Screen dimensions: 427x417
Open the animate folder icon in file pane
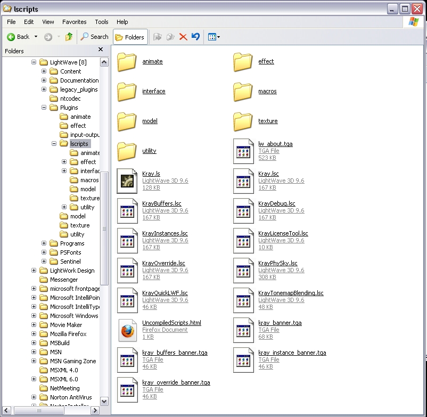click(127, 62)
